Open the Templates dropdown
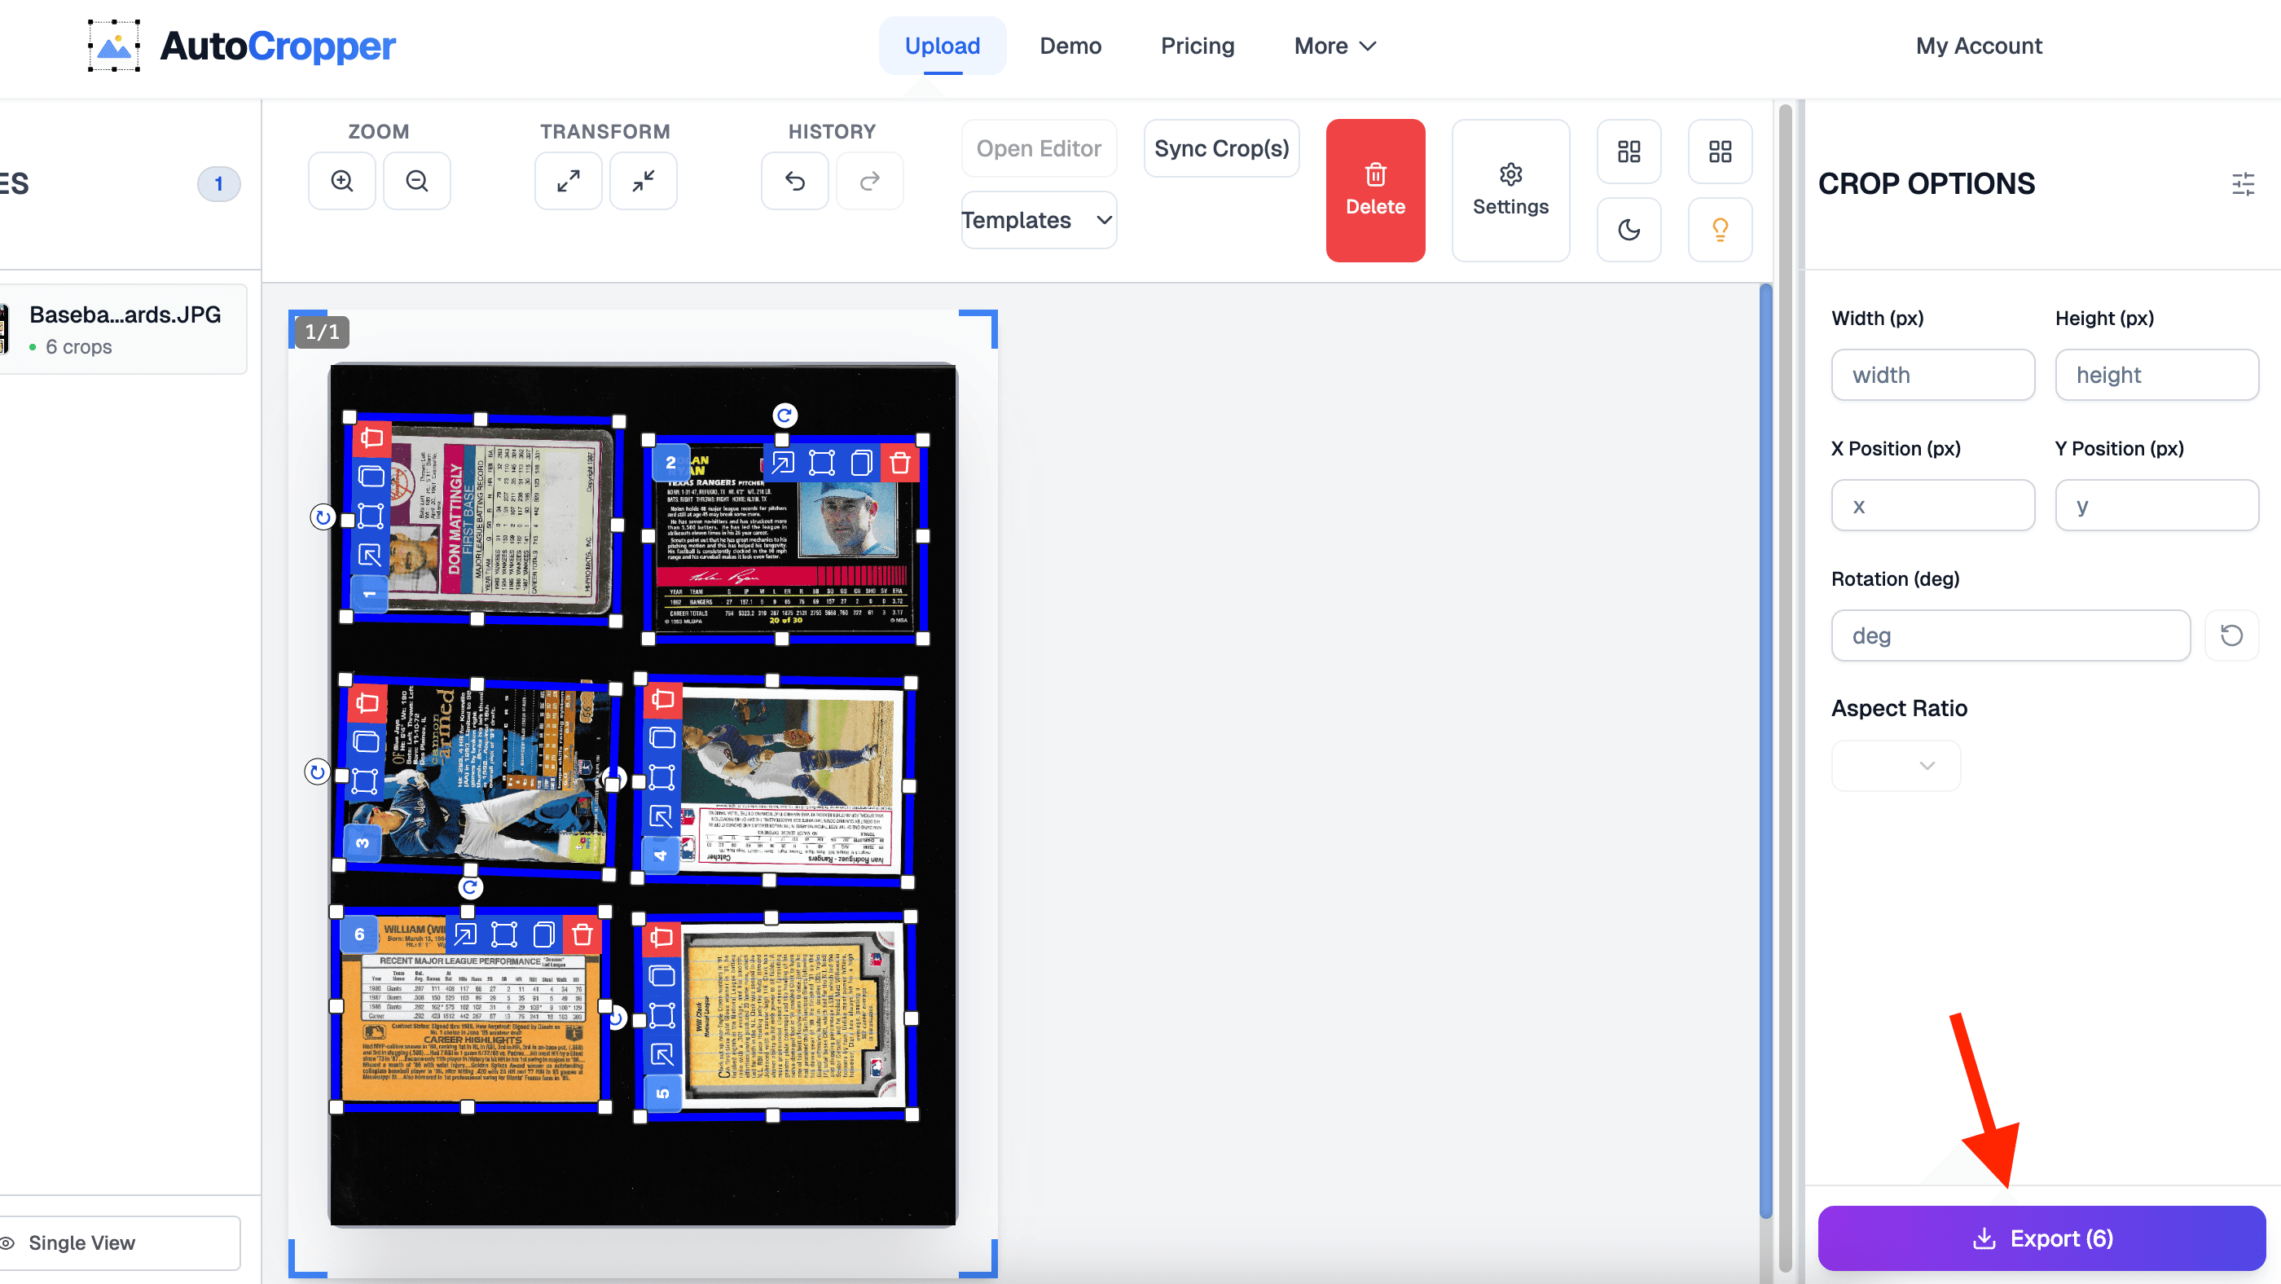The height and width of the screenshot is (1284, 2281). (1039, 220)
